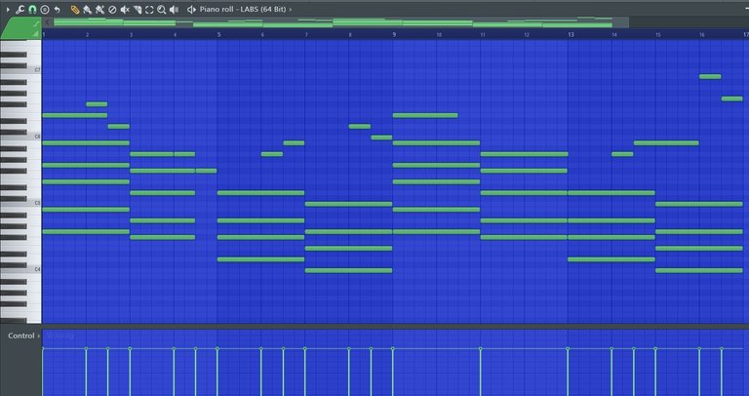The height and width of the screenshot is (396, 749).
Task: Click the chevron after LABS (64 Bit)
Action: tap(290, 10)
